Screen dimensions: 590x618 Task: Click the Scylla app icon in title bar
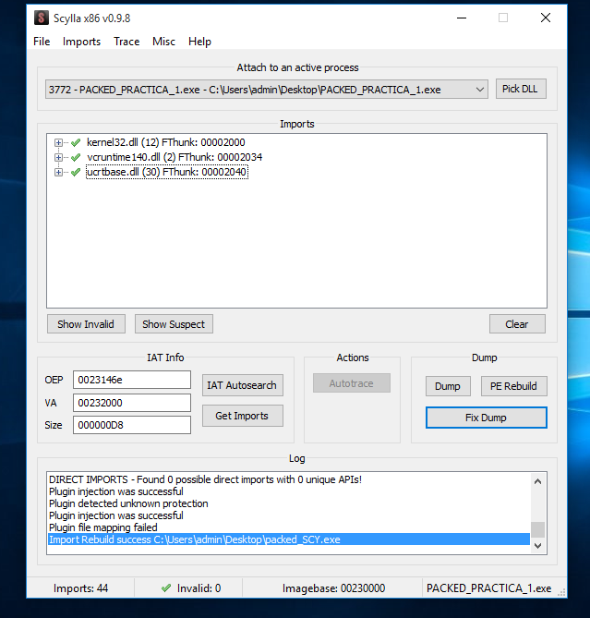click(41, 18)
